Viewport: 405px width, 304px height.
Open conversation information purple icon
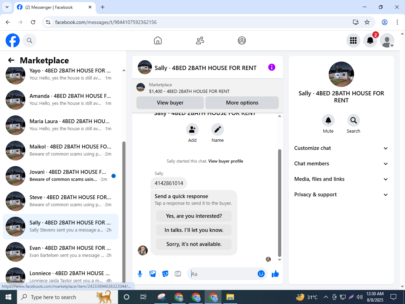click(272, 68)
